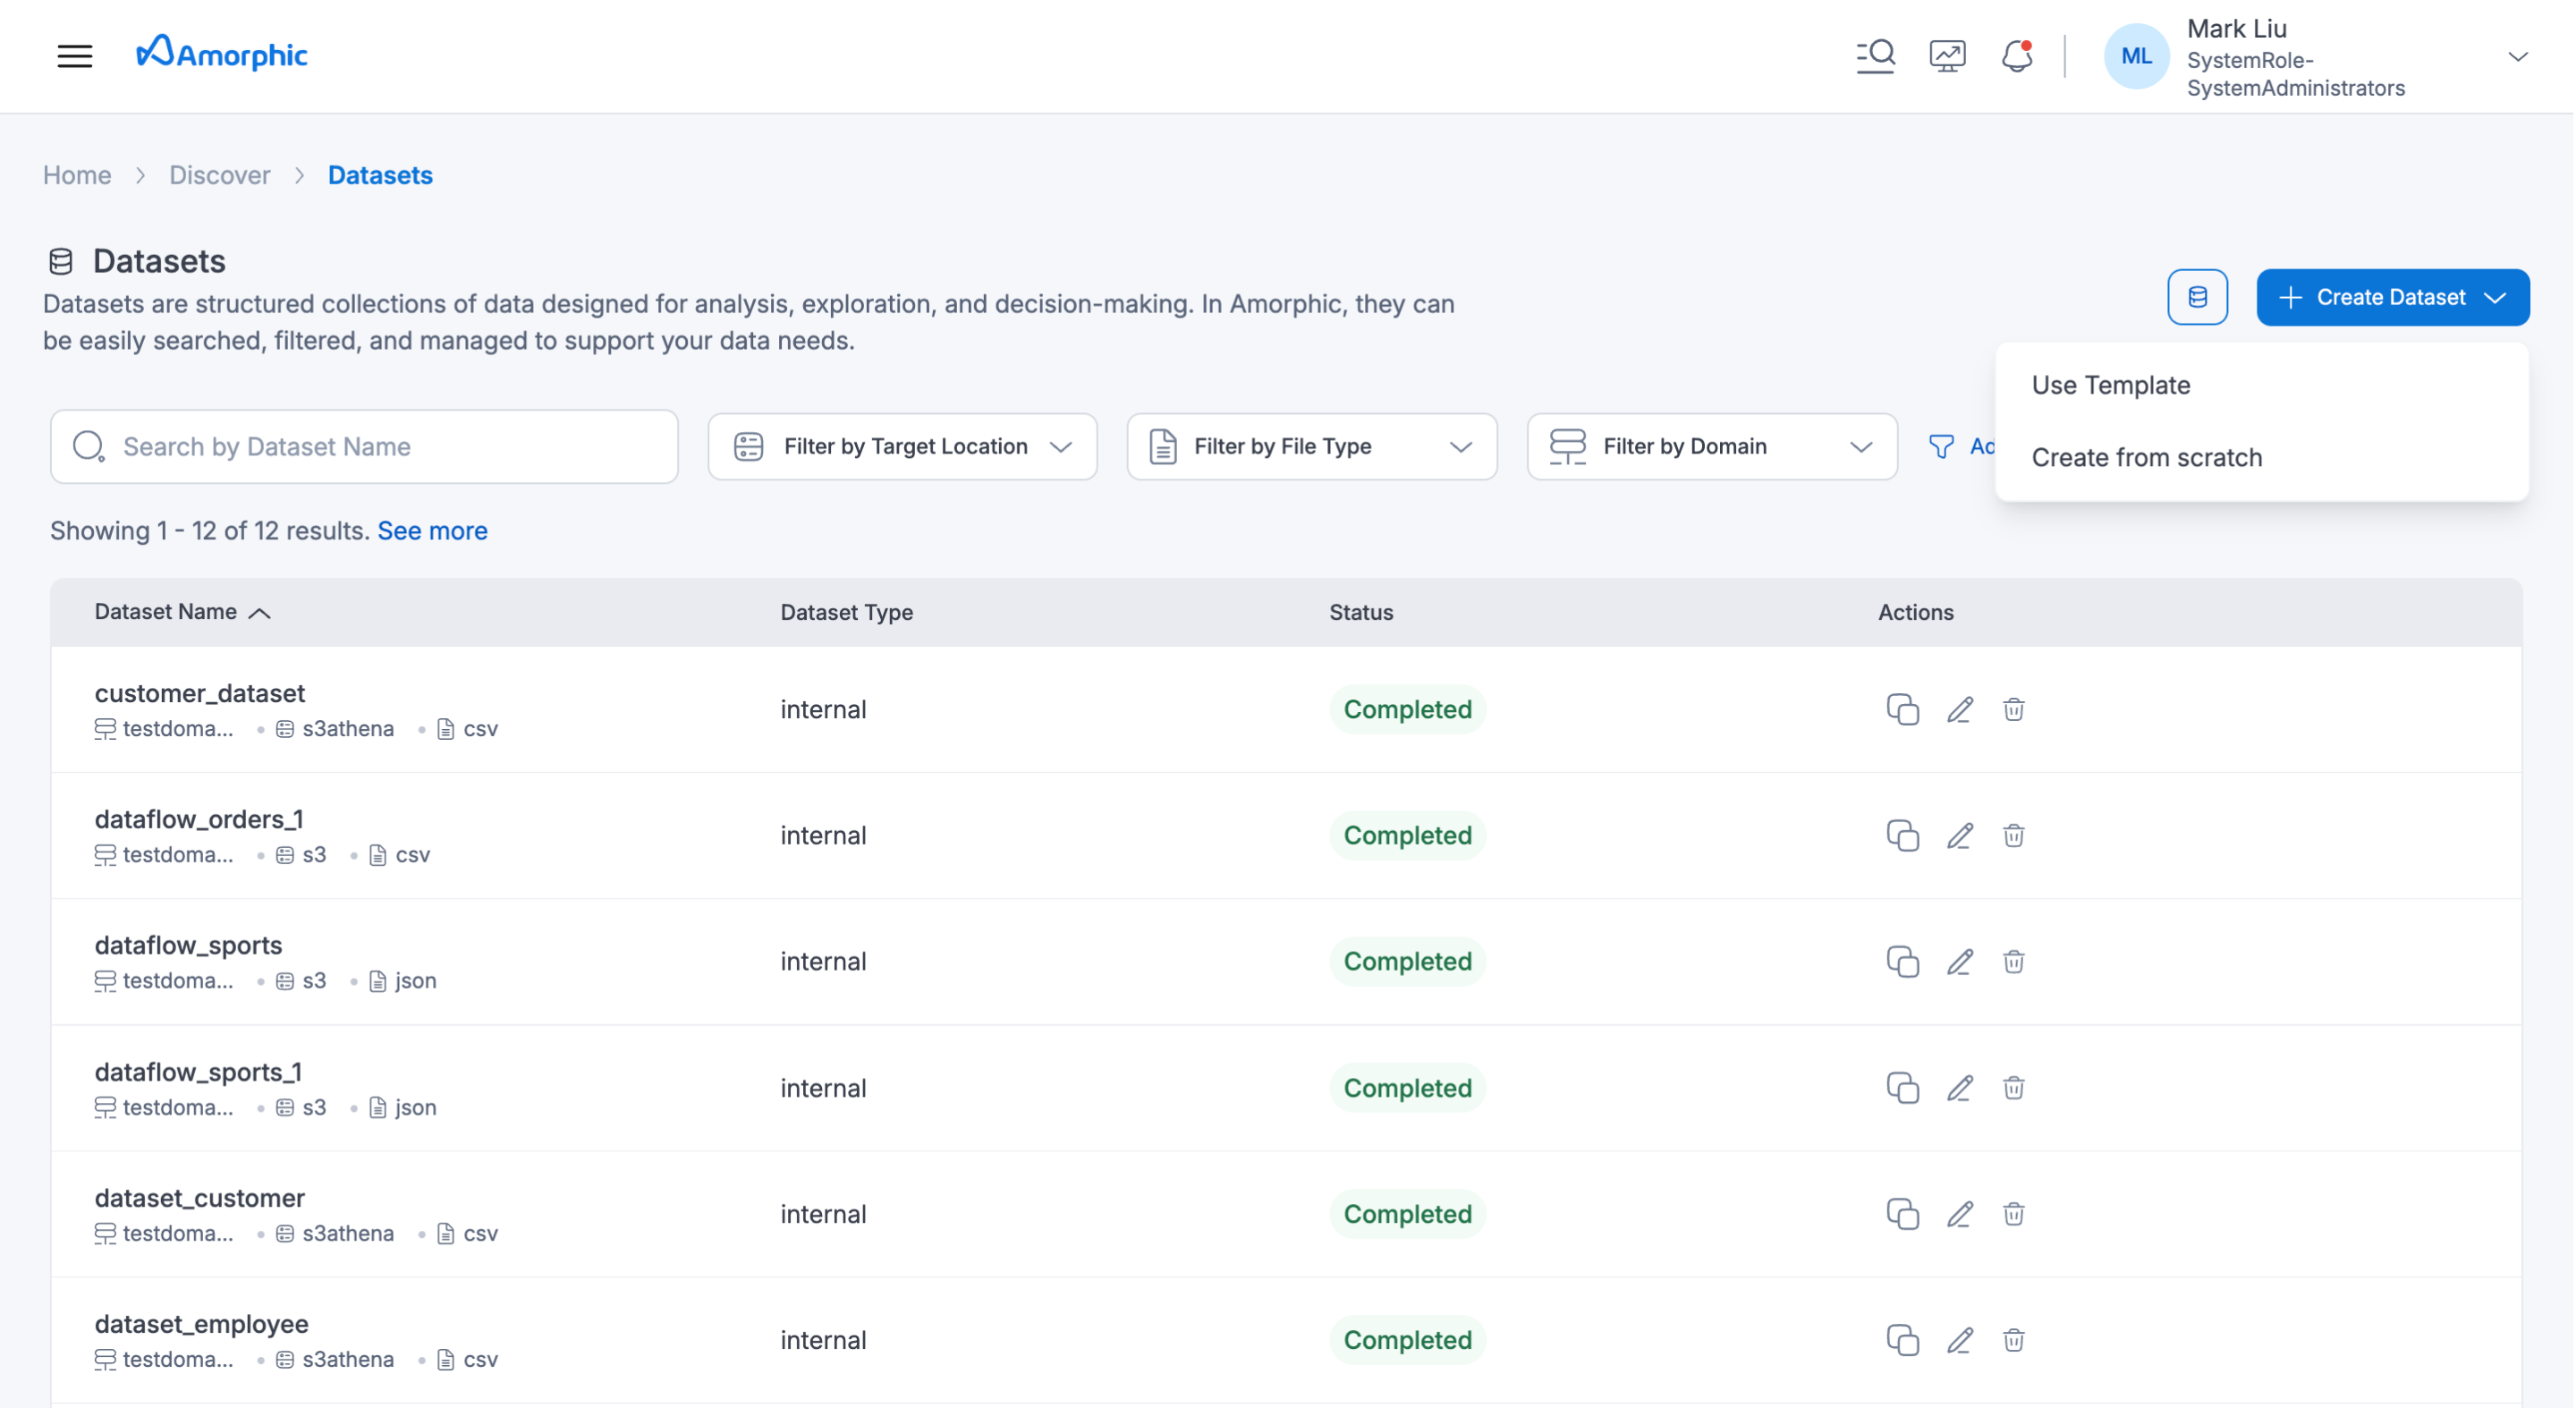Click the database icon button beside Create Dataset
This screenshot has width=2576, height=1408.
[x=2197, y=297]
